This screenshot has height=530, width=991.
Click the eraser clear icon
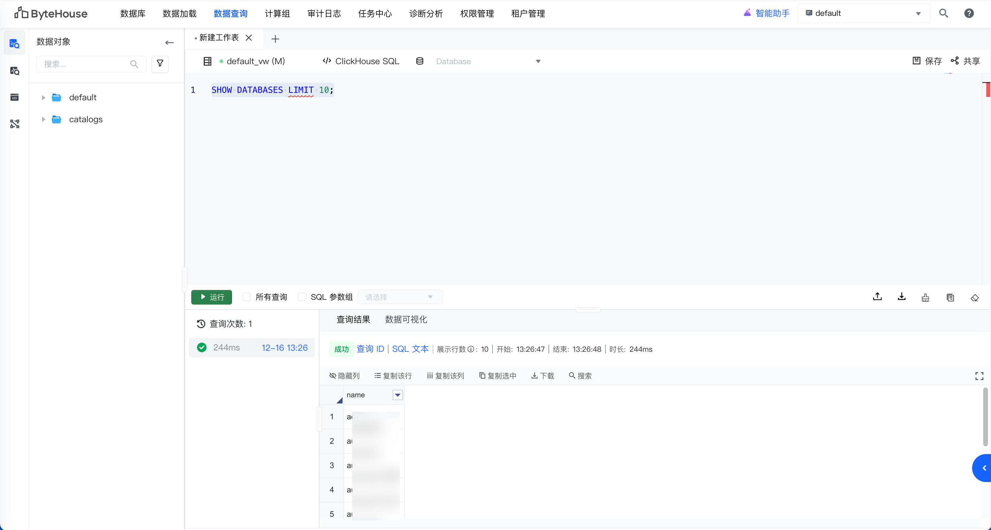click(974, 297)
